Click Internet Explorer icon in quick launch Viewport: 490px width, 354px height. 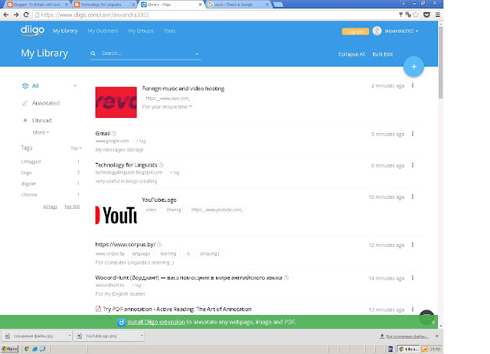pos(35,349)
